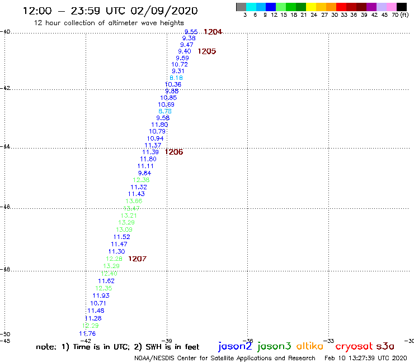Click the light blue 8.18 value

[176, 78]
